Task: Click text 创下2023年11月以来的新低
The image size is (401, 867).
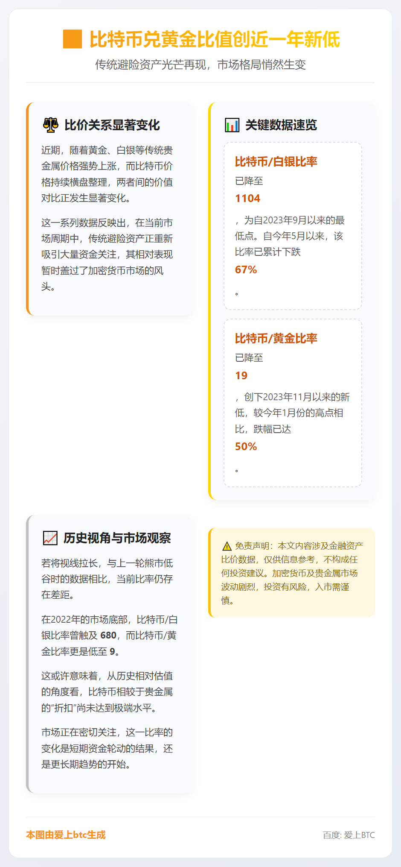Action: coord(292,405)
